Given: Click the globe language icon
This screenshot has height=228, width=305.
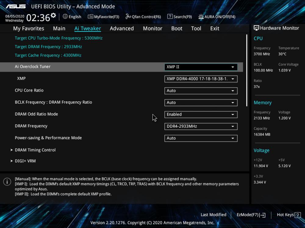Looking at the screenshot, I should click(x=65, y=16).
